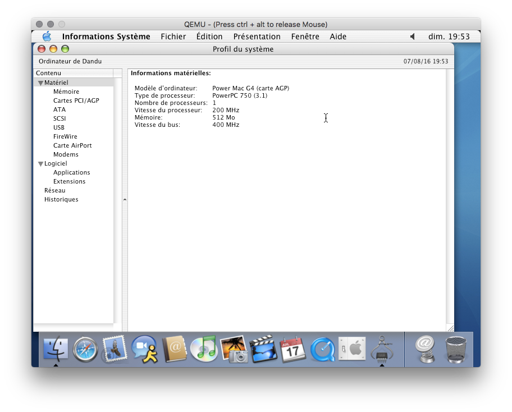Viewport: 512px width, 412px height.
Task: Open the Apple menu
Action: pos(47,36)
